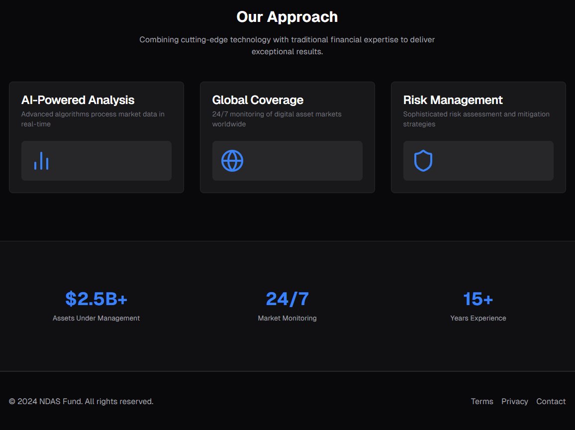Select the globe icon in Global Coverage card

pos(232,160)
